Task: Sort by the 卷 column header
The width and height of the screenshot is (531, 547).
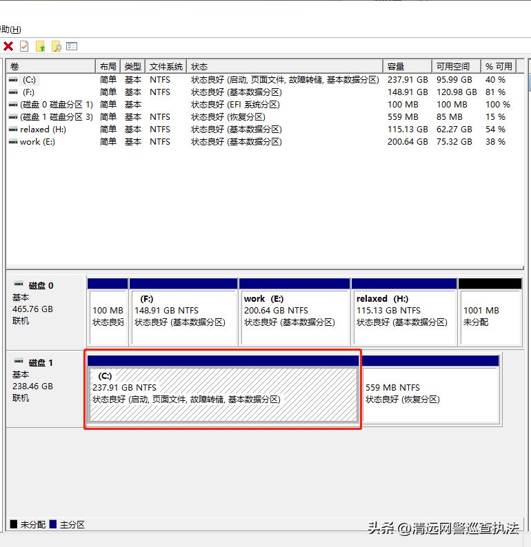Action: 51,66
